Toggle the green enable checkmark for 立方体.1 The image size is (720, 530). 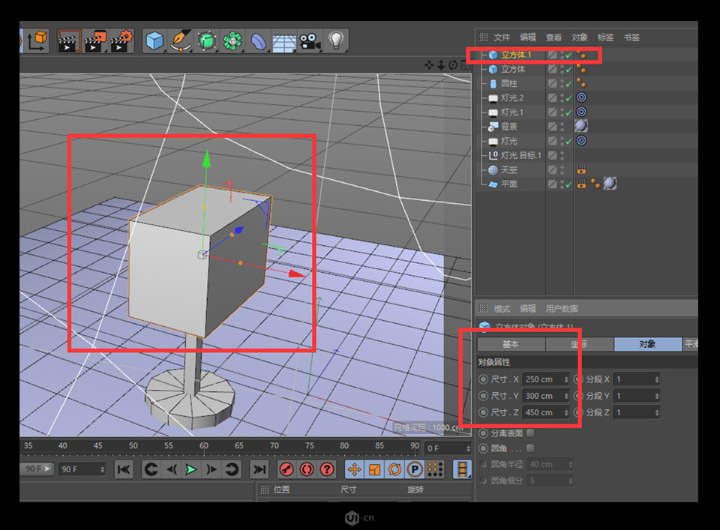pyautogui.click(x=568, y=55)
